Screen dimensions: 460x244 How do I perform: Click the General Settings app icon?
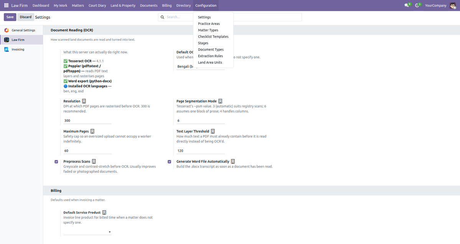7,30
